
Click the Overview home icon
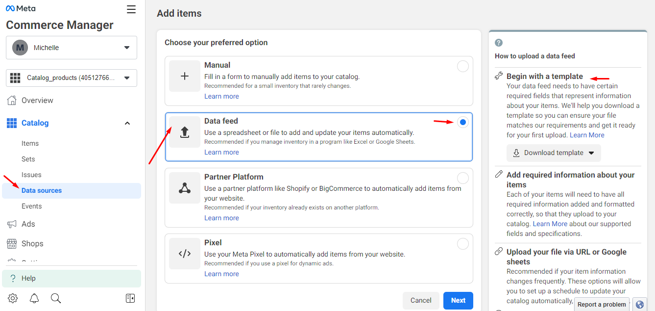(12, 100)
